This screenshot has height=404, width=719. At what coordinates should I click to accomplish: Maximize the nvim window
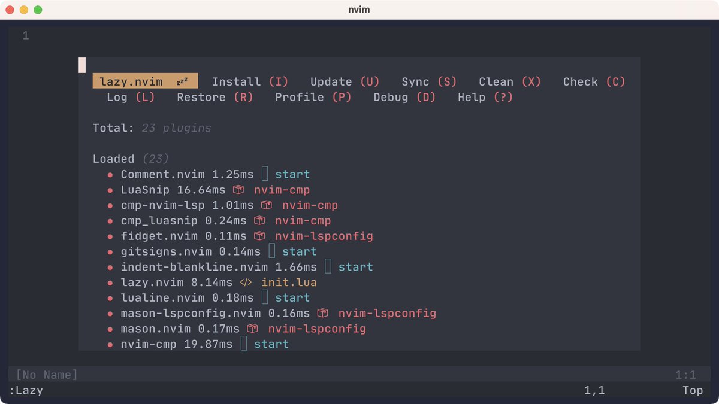click(38, 10)
